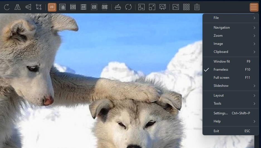Rotate the image clockwise
261x148 pixels.
click(7, 7)
